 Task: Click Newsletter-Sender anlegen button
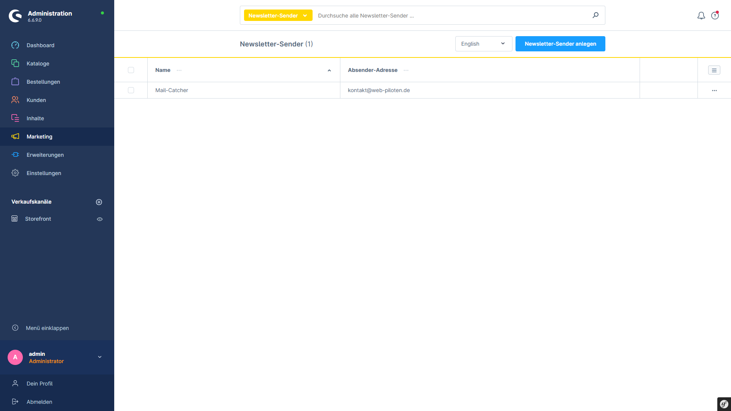pyautogui.click(x=560, y=44)
